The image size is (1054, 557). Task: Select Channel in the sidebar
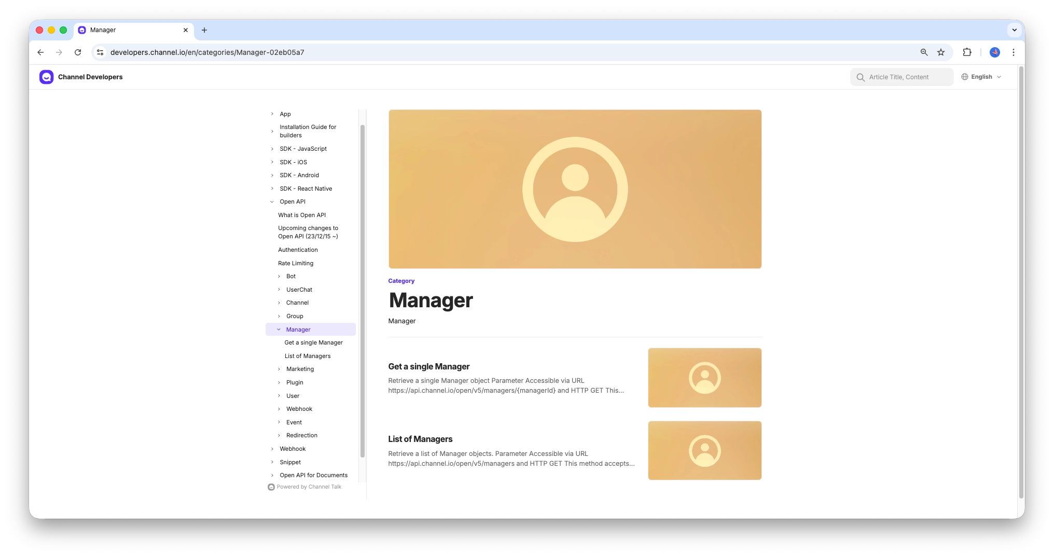297,303
